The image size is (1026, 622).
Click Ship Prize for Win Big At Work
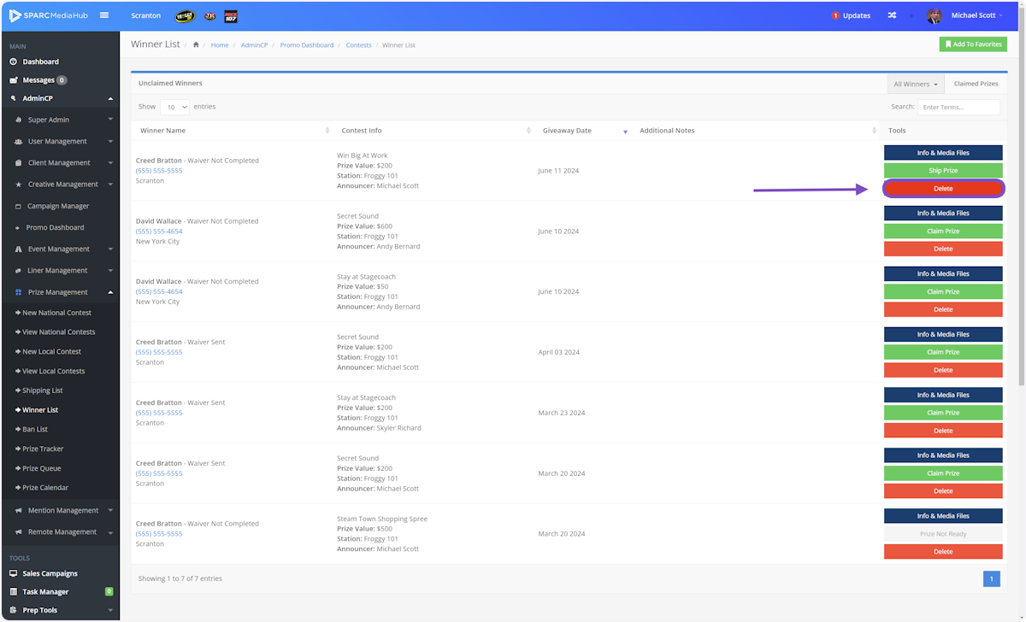943,171
